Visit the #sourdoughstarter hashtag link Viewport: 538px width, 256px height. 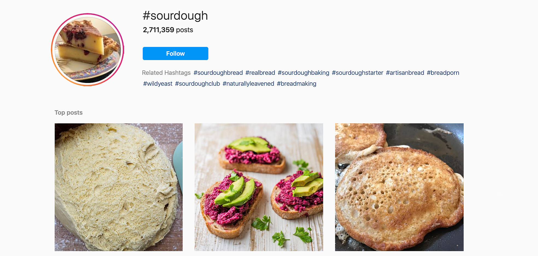click(x=357, y=73)
